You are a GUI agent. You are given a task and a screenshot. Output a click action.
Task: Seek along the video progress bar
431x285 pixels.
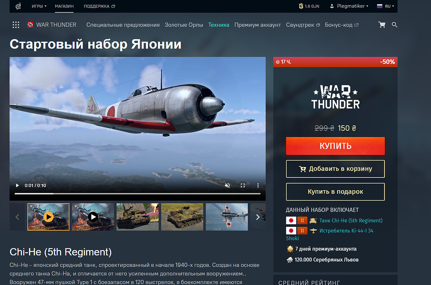(137, 194)
